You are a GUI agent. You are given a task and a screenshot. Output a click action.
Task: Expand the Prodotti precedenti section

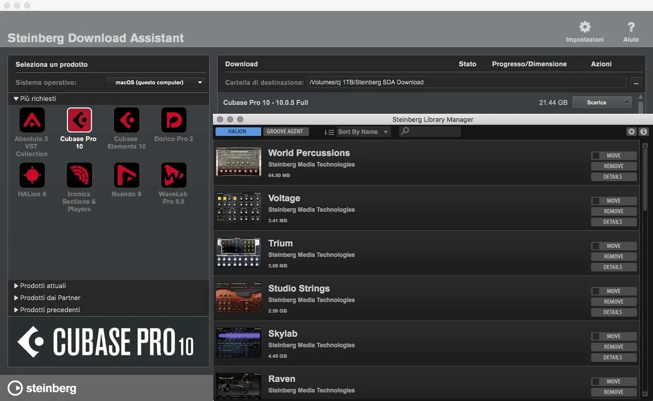pyautogui.click(x=16, y=310)
